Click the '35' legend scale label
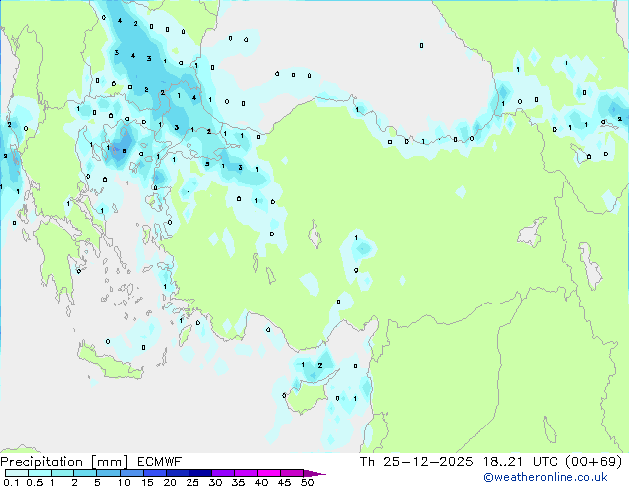 click(238, 482)
